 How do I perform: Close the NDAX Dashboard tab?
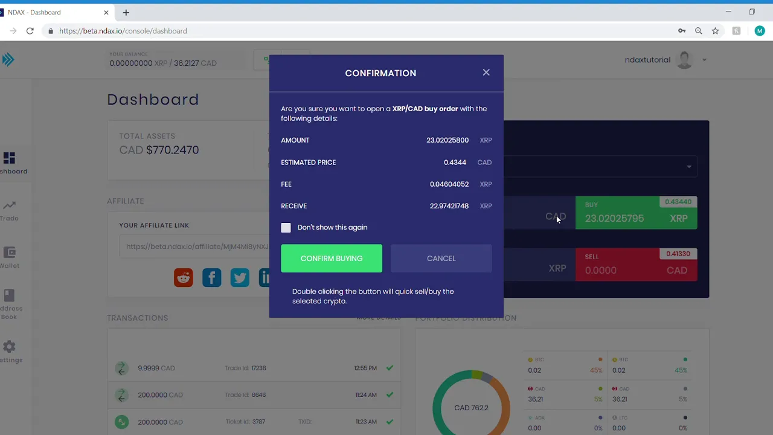pyautogui.click(x=106, y=12)
